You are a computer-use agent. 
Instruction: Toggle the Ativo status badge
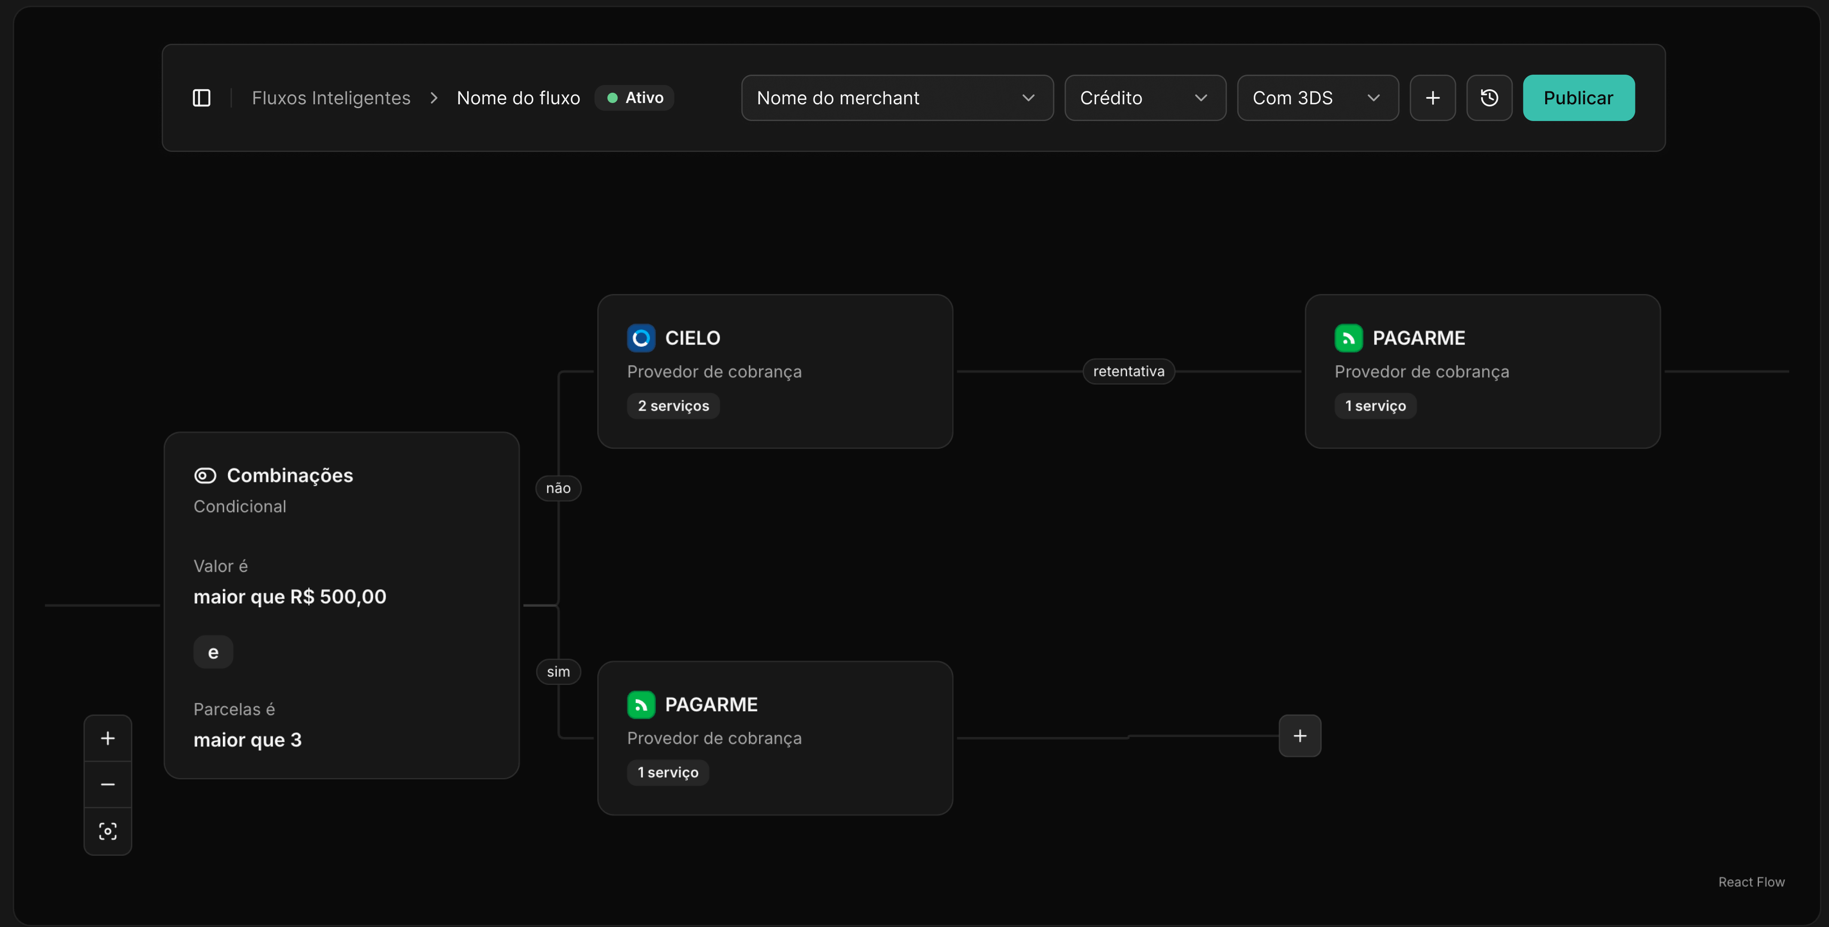coord(634,98)
